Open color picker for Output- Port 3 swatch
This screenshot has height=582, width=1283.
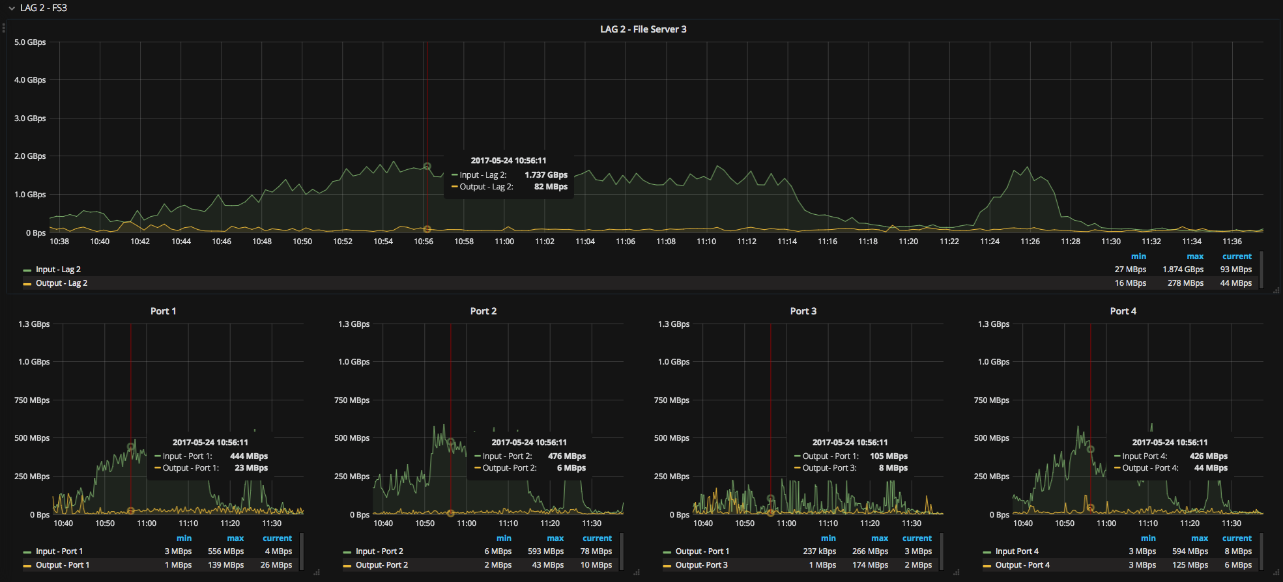667,566
